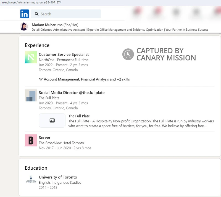The height and width of the screenshot is (197, 221).
Task: Click The Broadview Hotel Toronto text
Action: [x=61, y=143]
